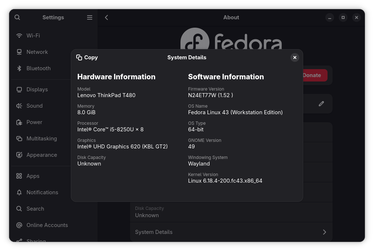This screenshot has width=374, height=251.
Task: Open Online Accounts settings
Action: coord(47,225)
